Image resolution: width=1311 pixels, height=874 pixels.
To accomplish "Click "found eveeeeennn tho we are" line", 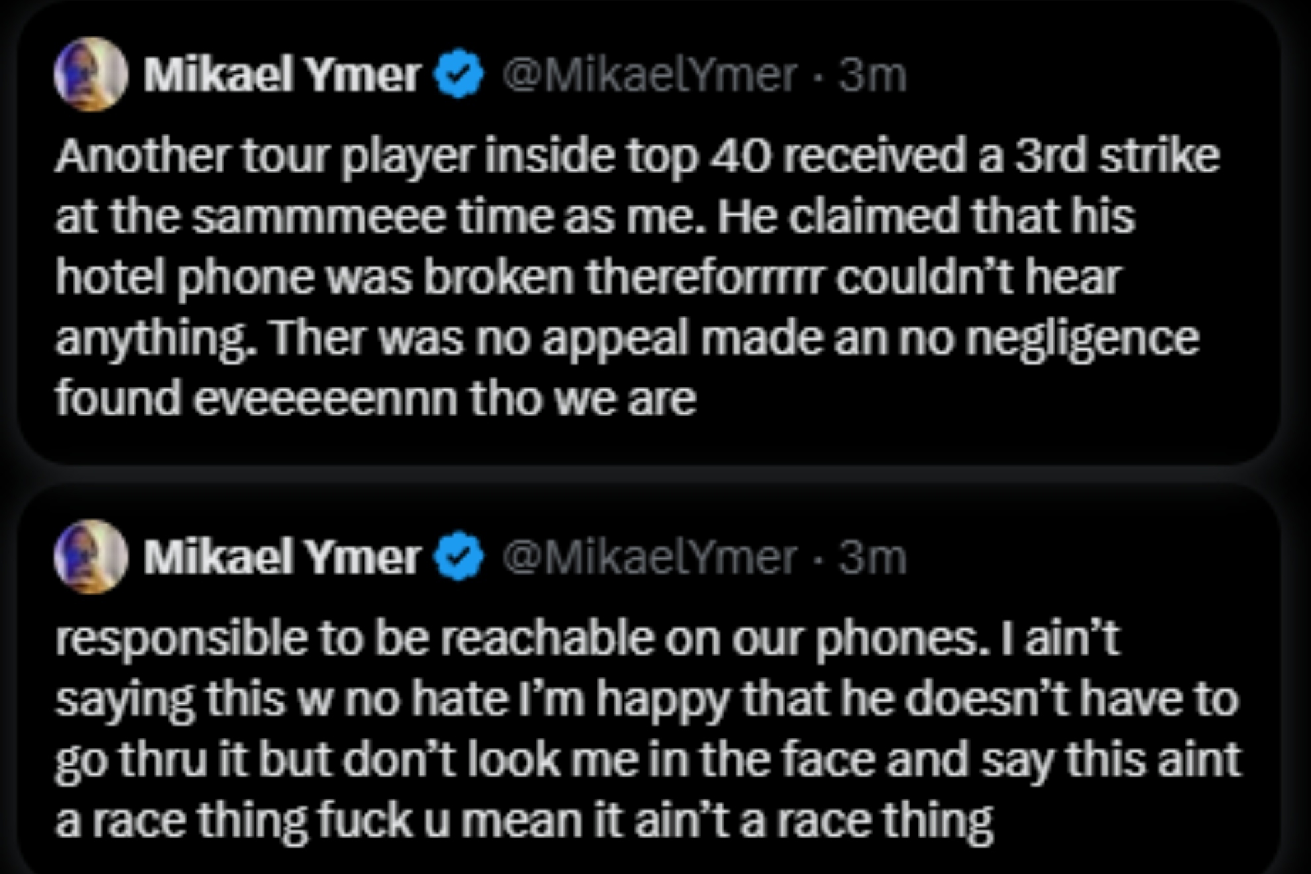I will coord(375,399).
